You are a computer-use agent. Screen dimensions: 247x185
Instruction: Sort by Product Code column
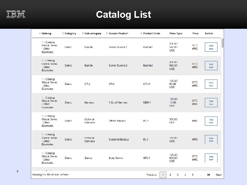(x=152, y=34)
